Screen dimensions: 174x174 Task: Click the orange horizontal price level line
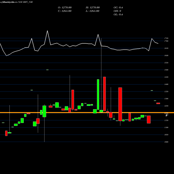coord(87,113)
